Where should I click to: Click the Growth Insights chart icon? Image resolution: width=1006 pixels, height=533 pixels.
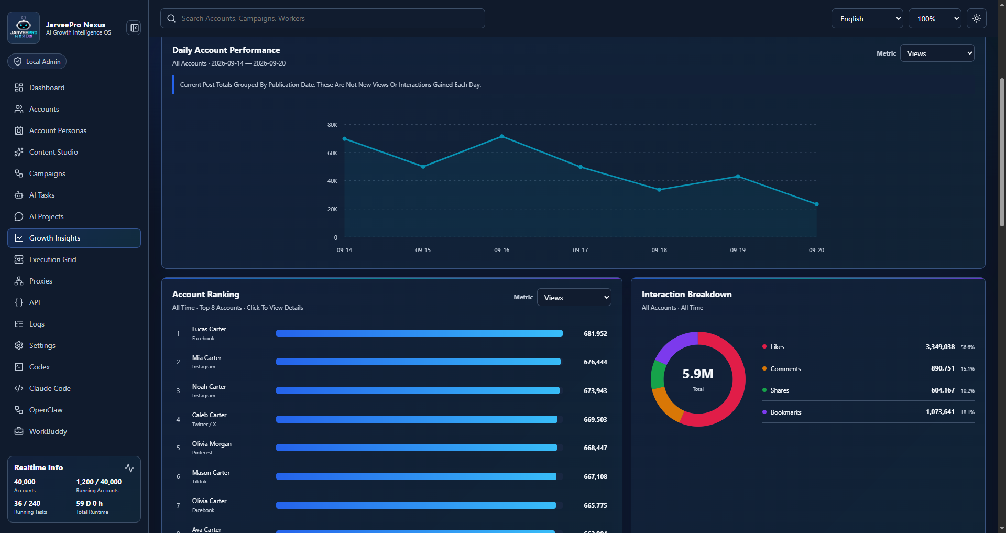click(19, 238)
